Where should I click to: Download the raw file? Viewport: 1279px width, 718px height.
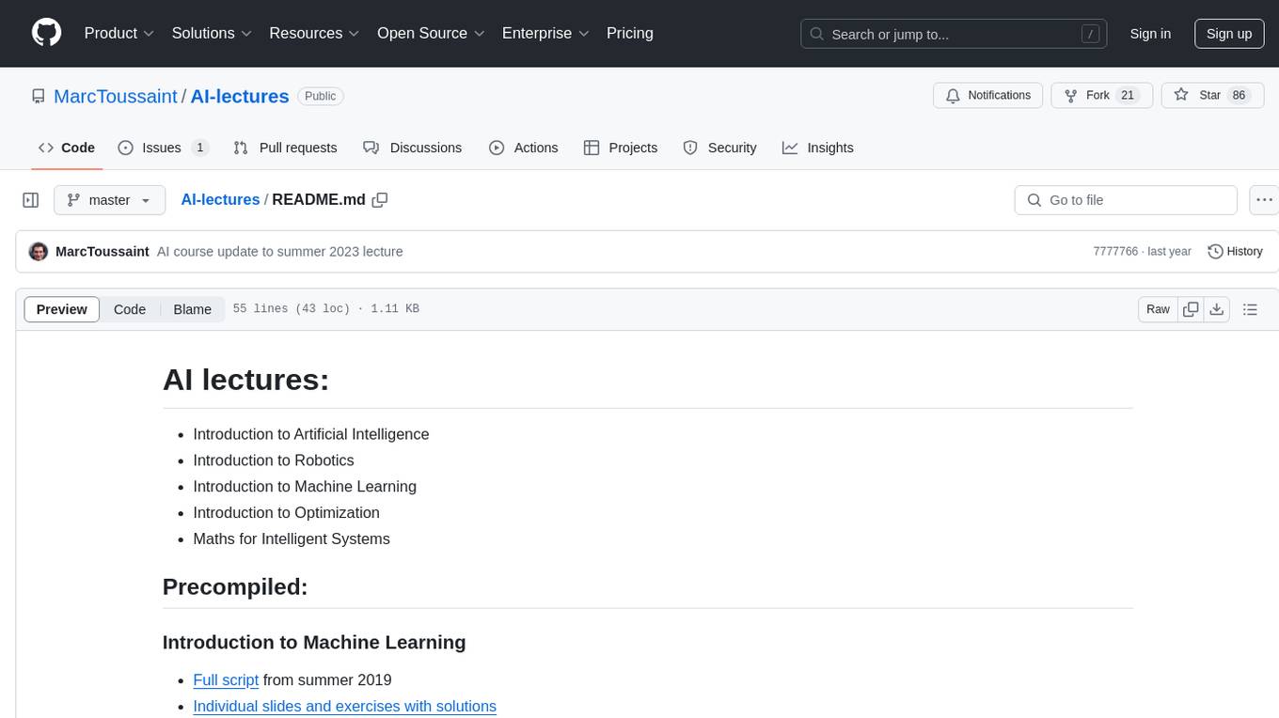[x=1217, y=309]
